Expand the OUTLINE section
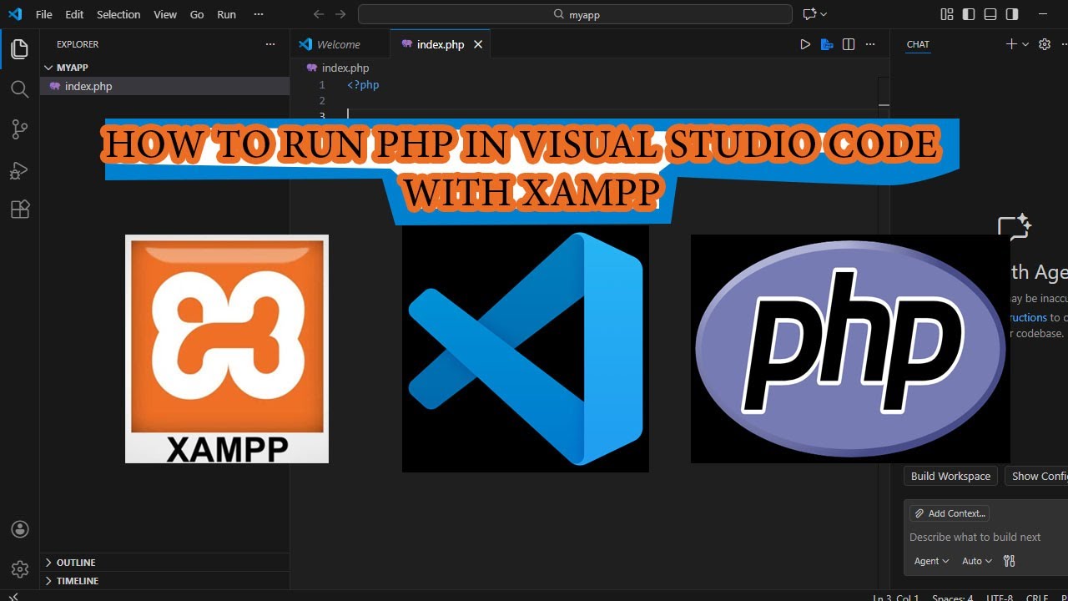The width and height of the screenshot is (1068, 601). (164, 563)
